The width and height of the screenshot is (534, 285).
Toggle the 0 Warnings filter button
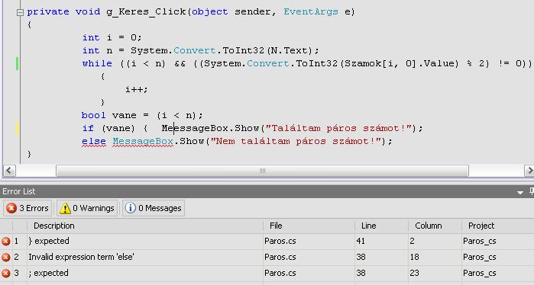click(x=87, y=208)
